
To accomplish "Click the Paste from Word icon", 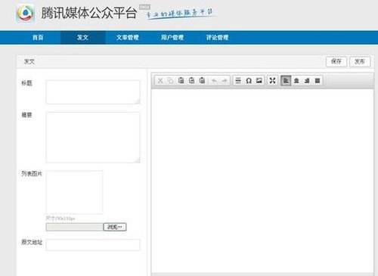I will click(202, 81).
